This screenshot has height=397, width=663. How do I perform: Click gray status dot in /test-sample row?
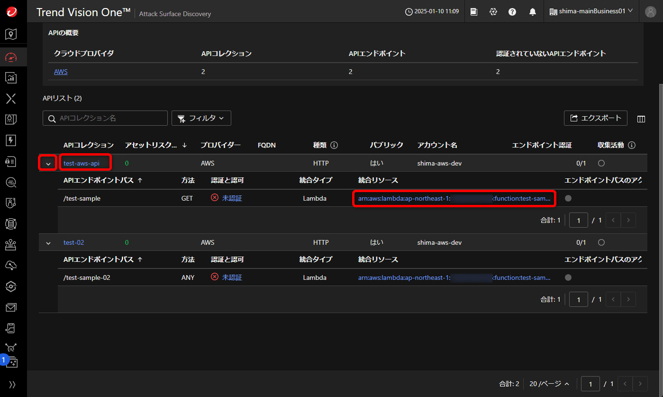[x=568, y=198]
